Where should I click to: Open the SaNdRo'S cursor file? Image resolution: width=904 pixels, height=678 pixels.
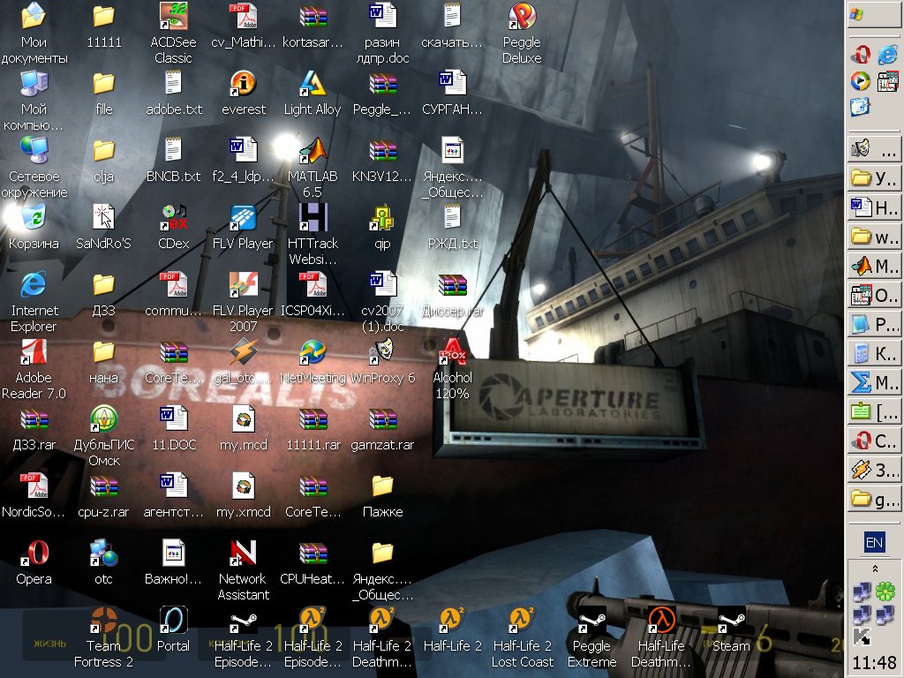pyautogui.click(x=104, y=218)
